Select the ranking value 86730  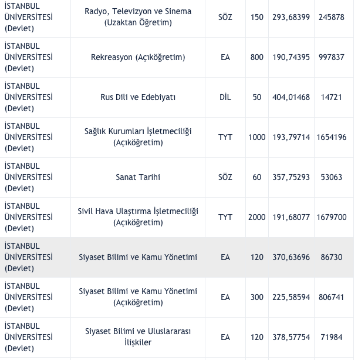331,257
